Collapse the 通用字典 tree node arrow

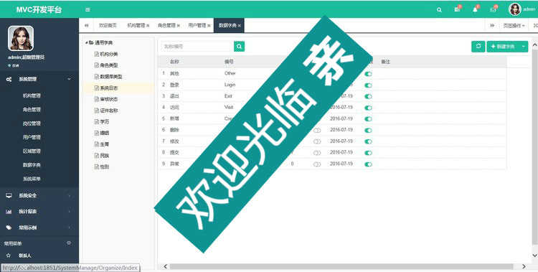pyautogui.click(x=87, y=42)
